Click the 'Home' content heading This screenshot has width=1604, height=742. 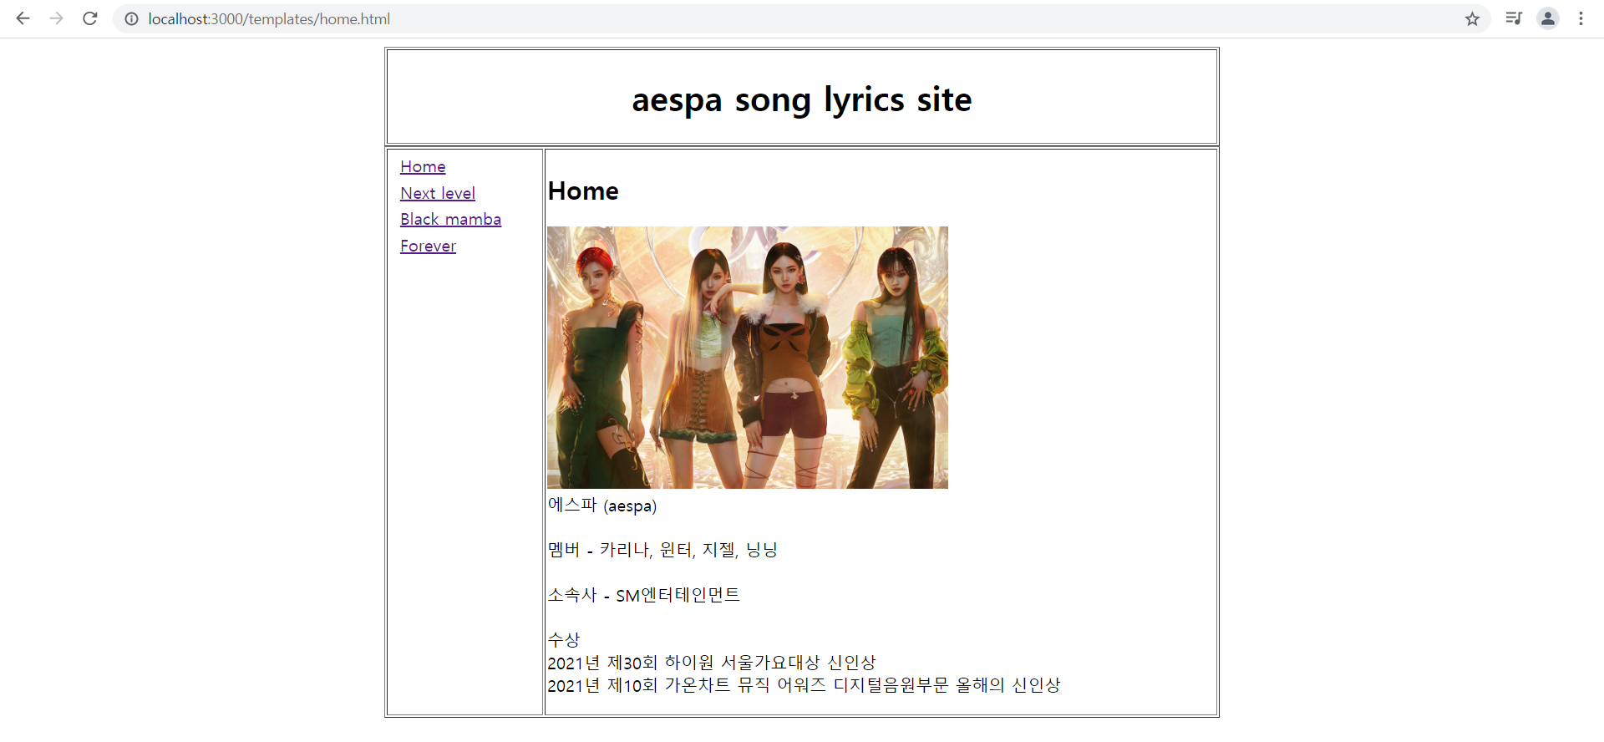[583, 191]
